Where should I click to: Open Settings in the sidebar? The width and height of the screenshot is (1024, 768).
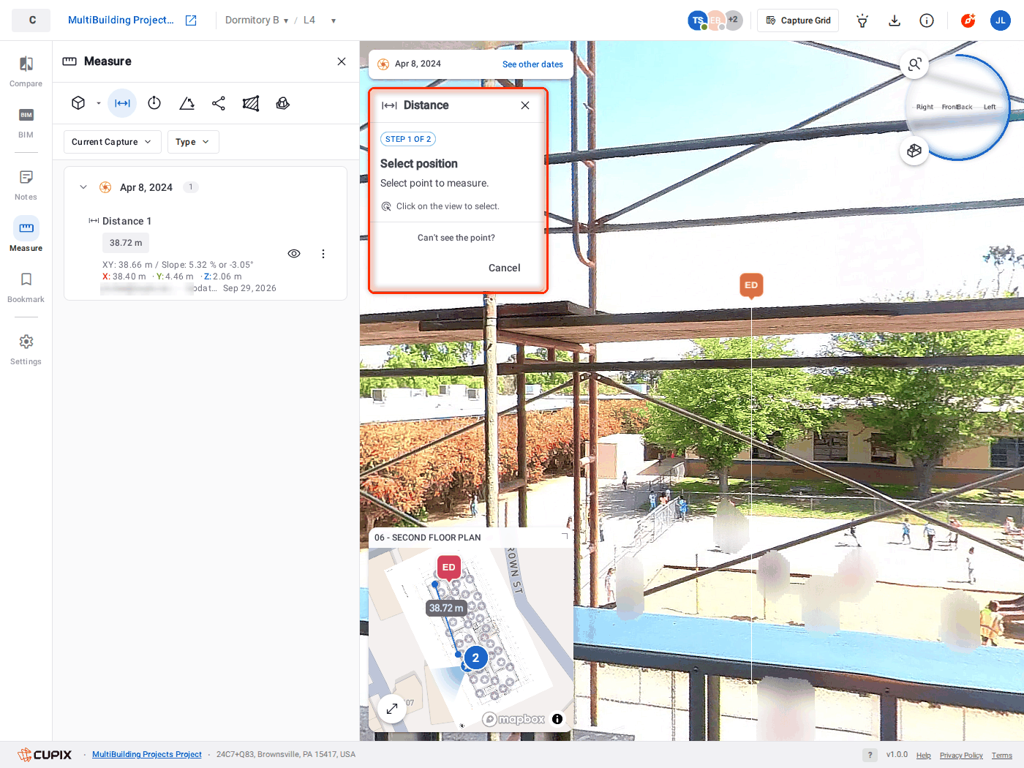click(26, 350)
